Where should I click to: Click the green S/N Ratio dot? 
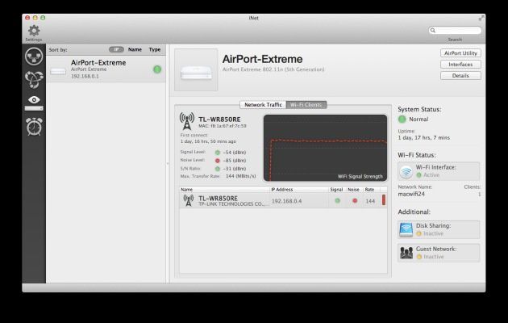(x=218, y=169)
